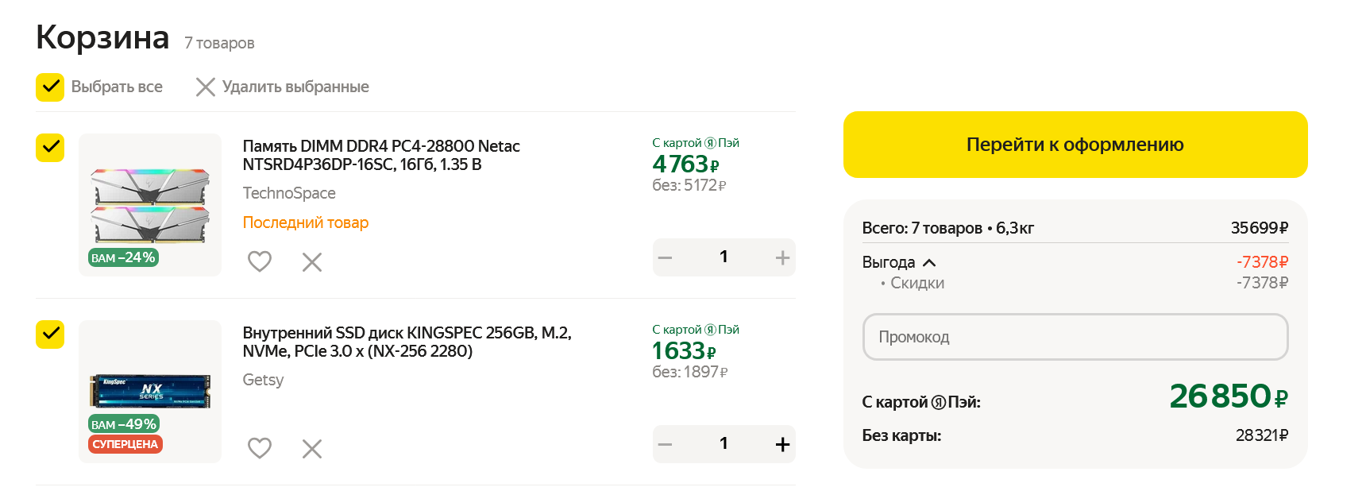Open the Netac DDR4 memory product link
This screenshot has width=1366, height=491.
(x=381, y=155)
